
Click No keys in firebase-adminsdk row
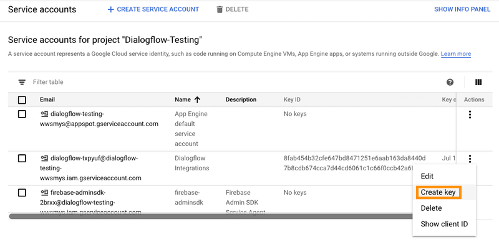tap(295, 193)
